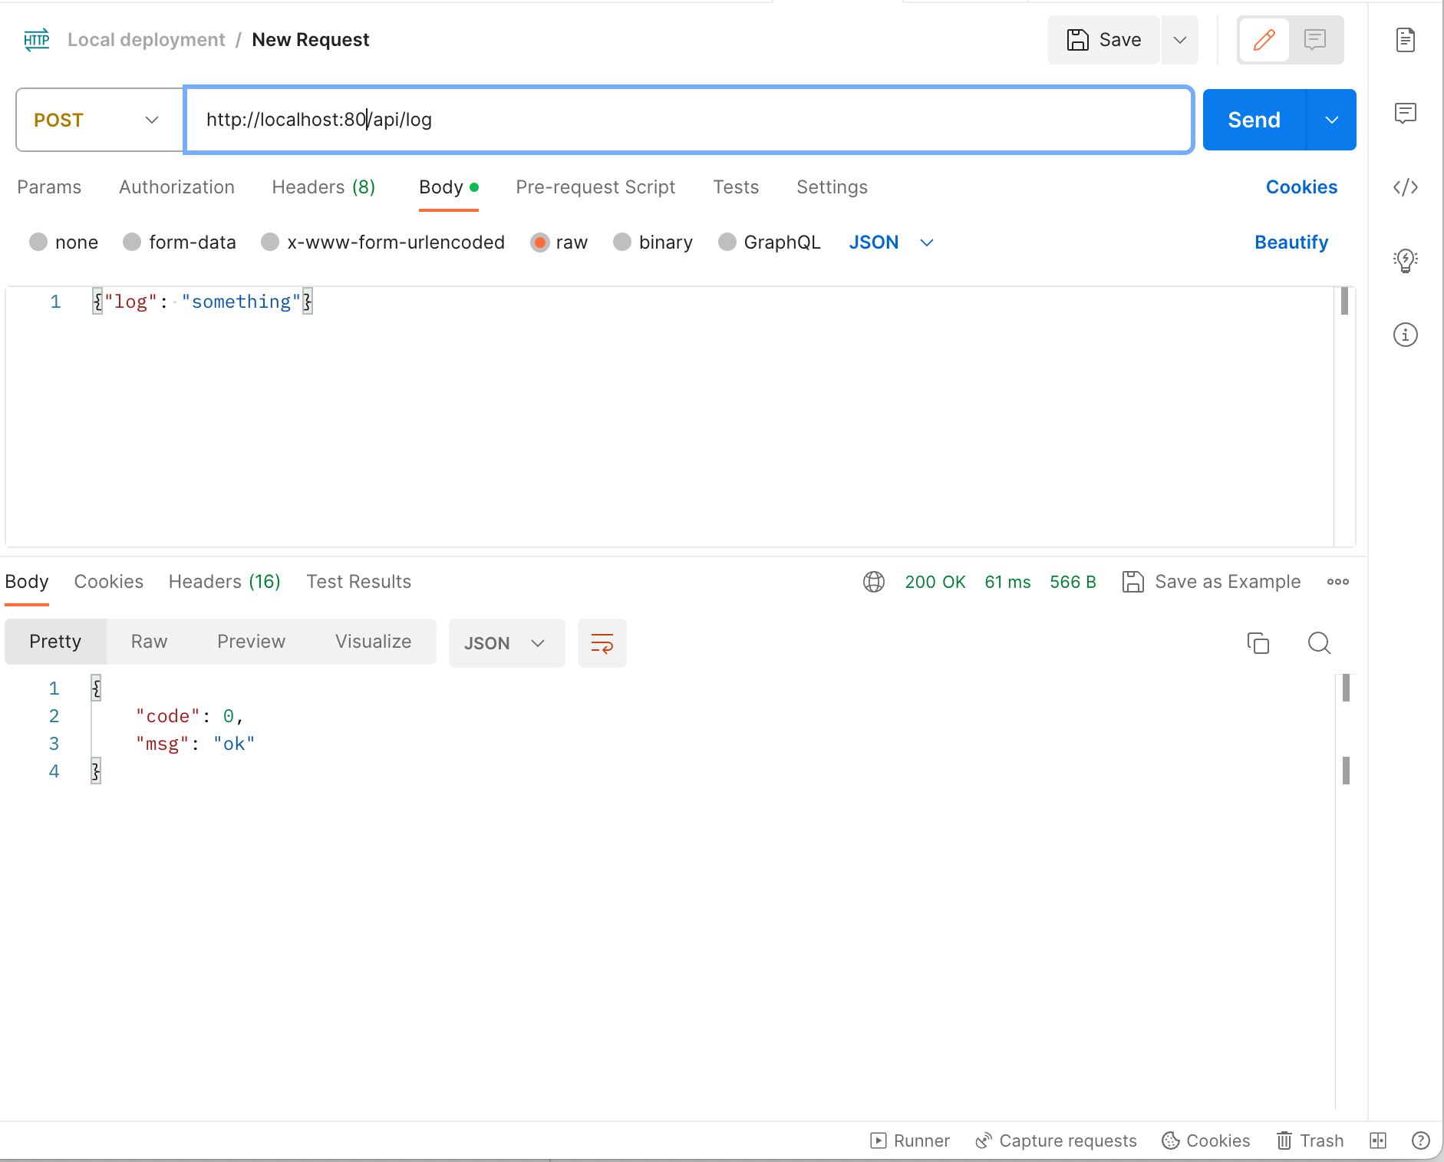Click New Request title
The width and height of the screenshot is (1444, 1162).
(311, 40)
